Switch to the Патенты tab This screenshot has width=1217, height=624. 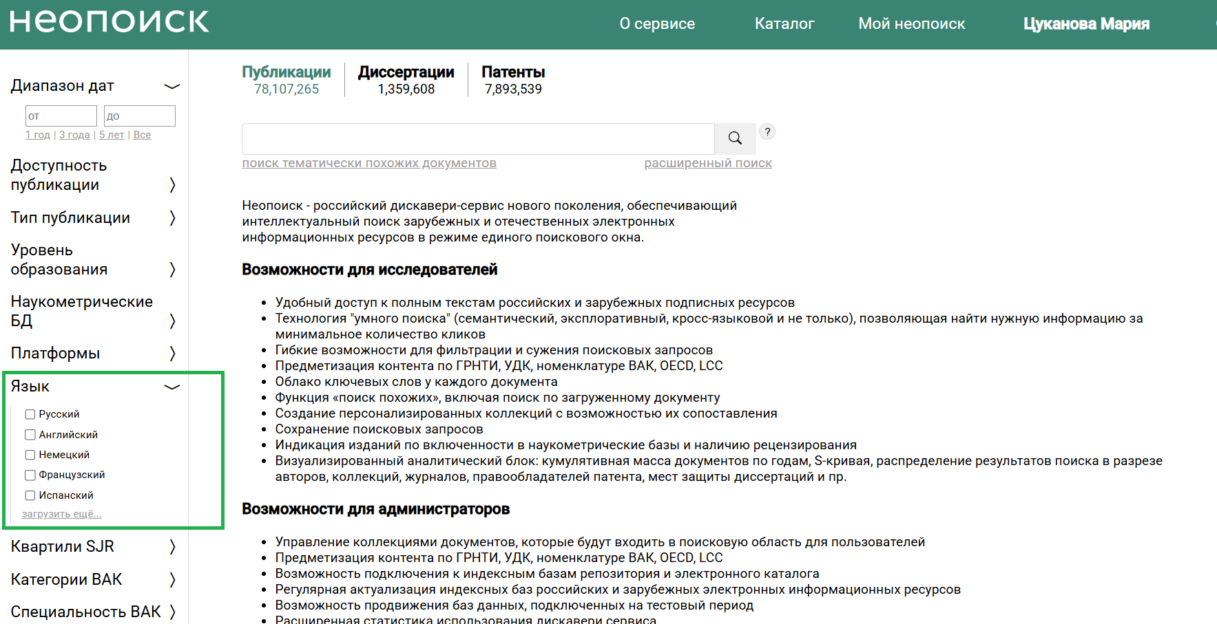[x=513, y=80]
